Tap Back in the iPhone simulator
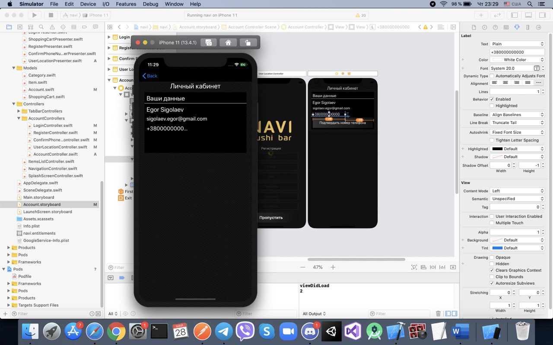Image resolution: width=553 pixels, height=345 pixels. [150, 76]
